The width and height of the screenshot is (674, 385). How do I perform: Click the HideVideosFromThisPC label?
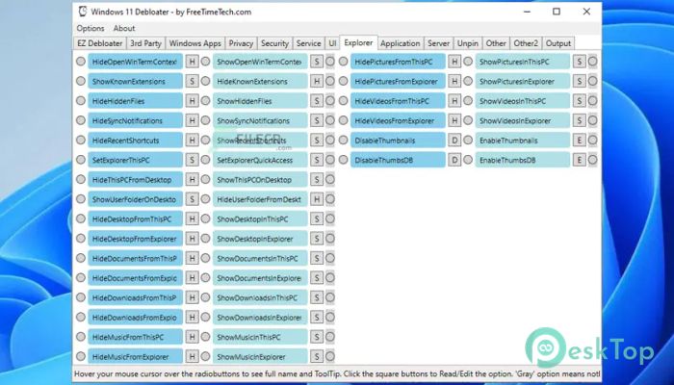(x=398, y=101)
